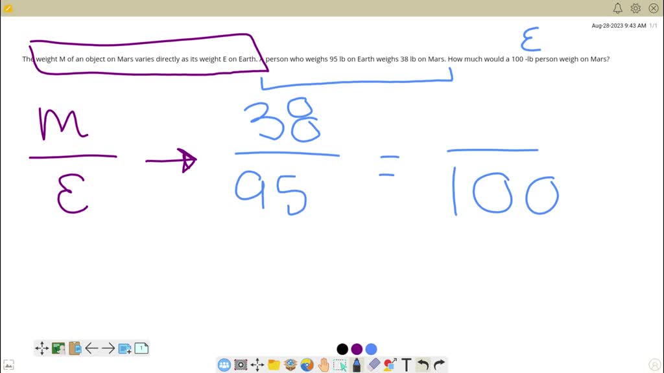Close the whiteboard with the X button
Screen dimensions: 664x373
tap(654, 8)
